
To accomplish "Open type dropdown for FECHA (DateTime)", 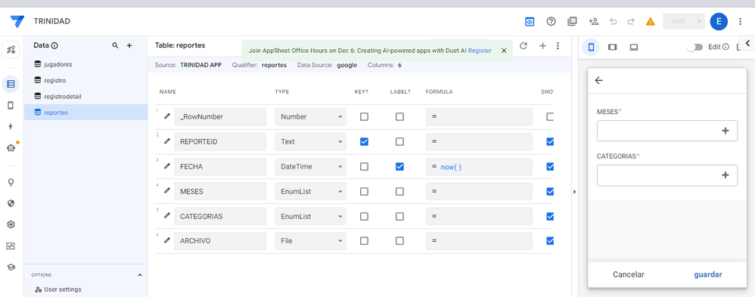I will [x=311, y=166].
